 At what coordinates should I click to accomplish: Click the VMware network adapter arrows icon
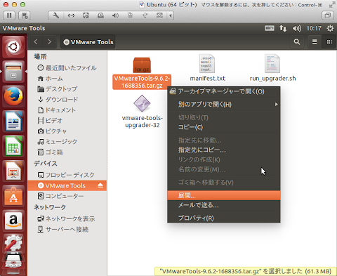click(x=71, y=15)
